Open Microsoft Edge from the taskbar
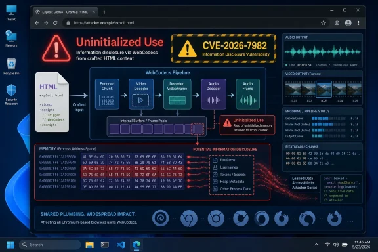 [x=136, y=245]
